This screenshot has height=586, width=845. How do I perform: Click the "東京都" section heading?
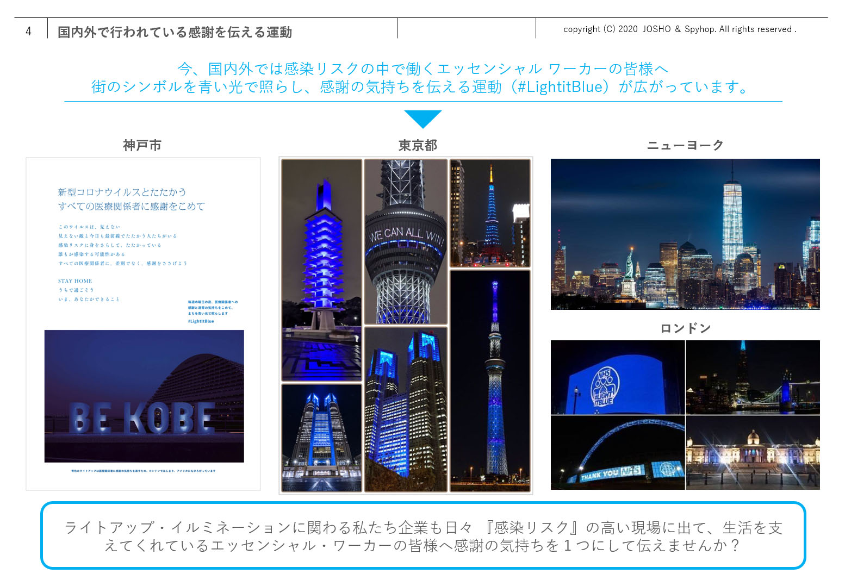click(x=418, y=145)
